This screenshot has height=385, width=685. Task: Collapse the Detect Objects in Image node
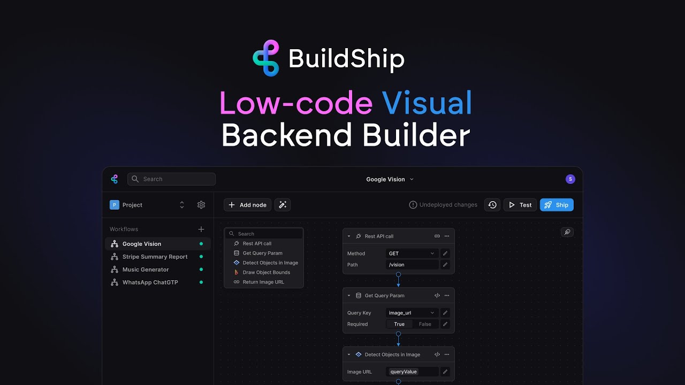(x=349, y=355)
